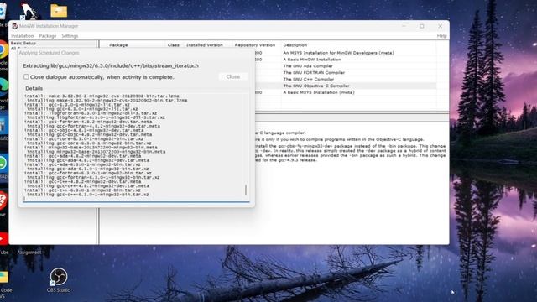Click the 'Objective-C language compiler.' description line
Image resolution: width=537 pixels, height=302 pixels.
pos(280,133)
